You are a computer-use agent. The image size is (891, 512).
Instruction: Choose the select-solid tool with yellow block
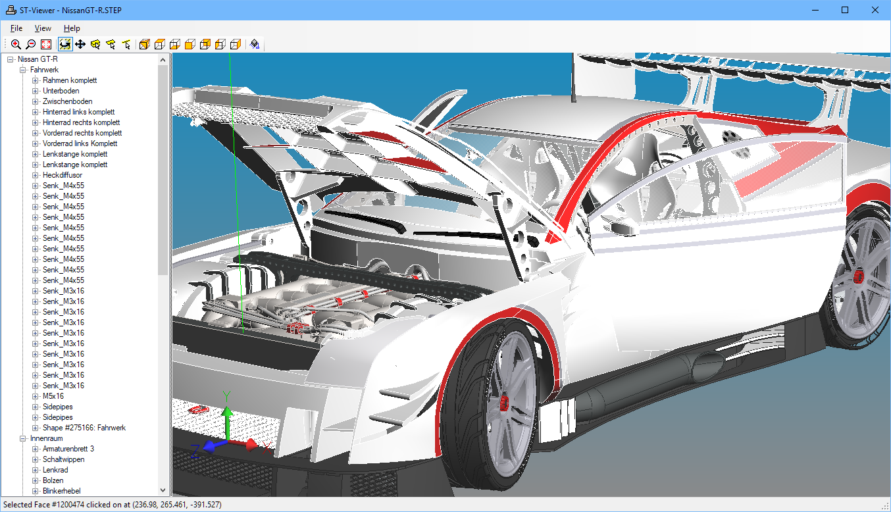point(95,44)
